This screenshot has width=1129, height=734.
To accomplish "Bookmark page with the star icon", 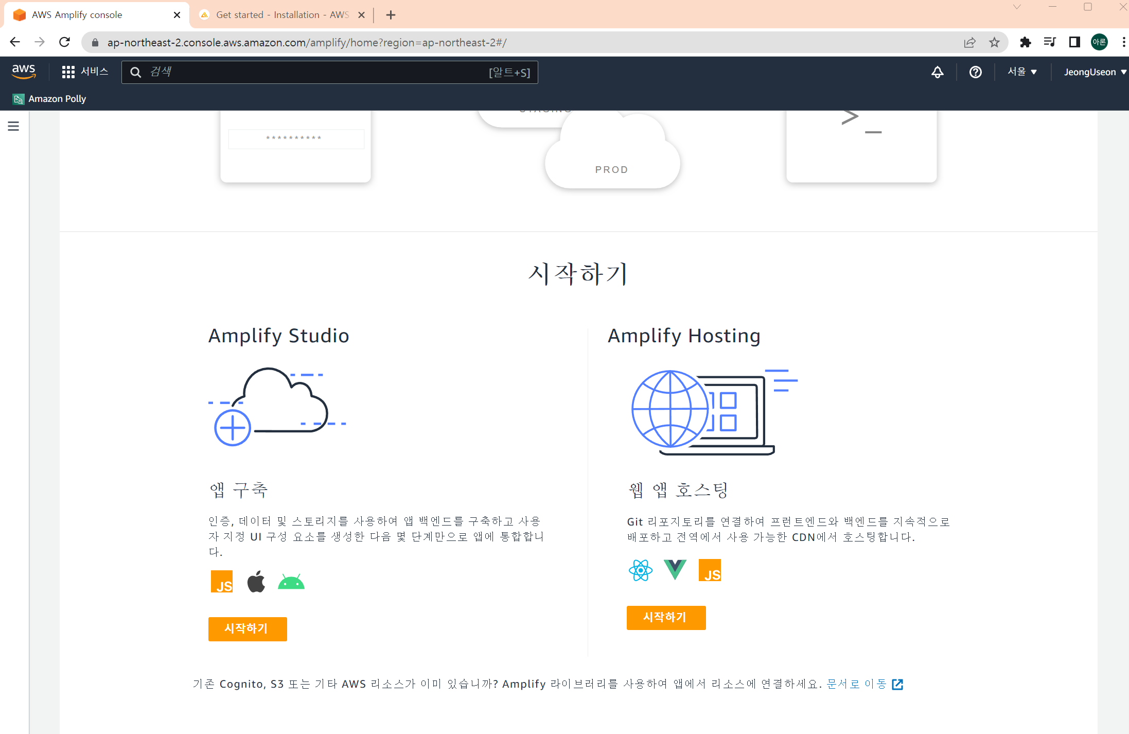I will point(994,42).
